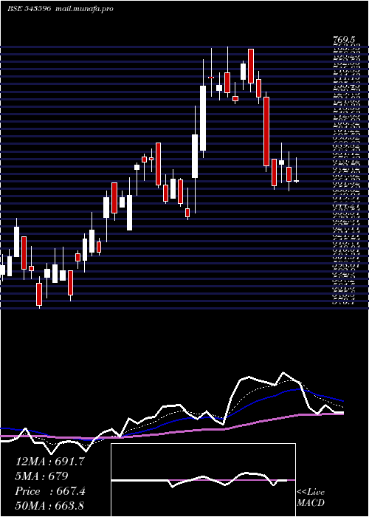Click the 50MA : 663.8 value
369x517 pixels.
50,506
